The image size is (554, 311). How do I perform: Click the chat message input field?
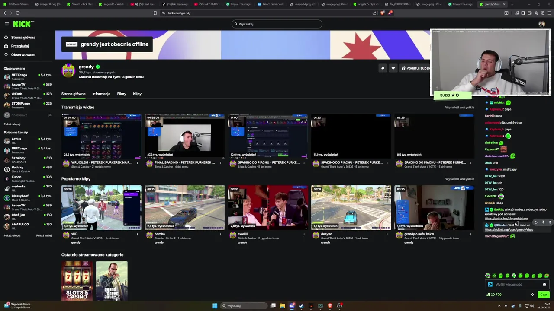[517, 285]
